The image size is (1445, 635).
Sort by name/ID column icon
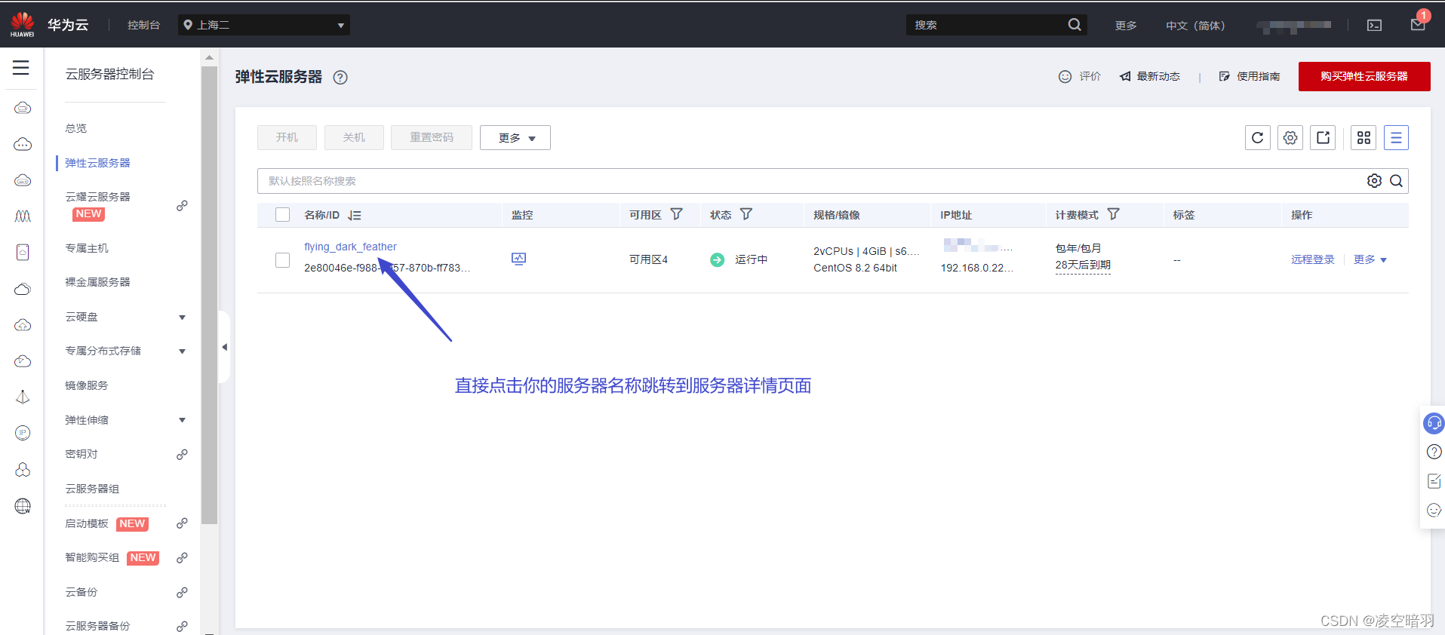[x=355, y=215]
